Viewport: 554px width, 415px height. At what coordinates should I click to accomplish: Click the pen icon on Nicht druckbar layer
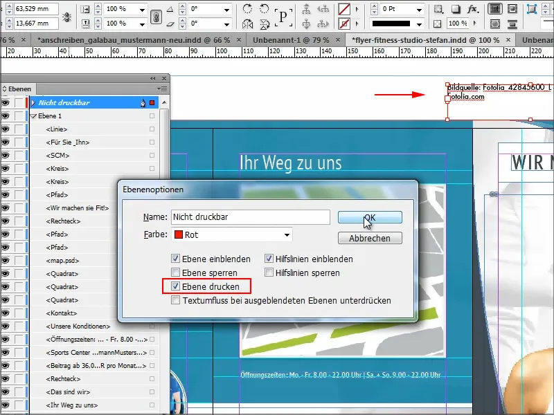[143, 102]
